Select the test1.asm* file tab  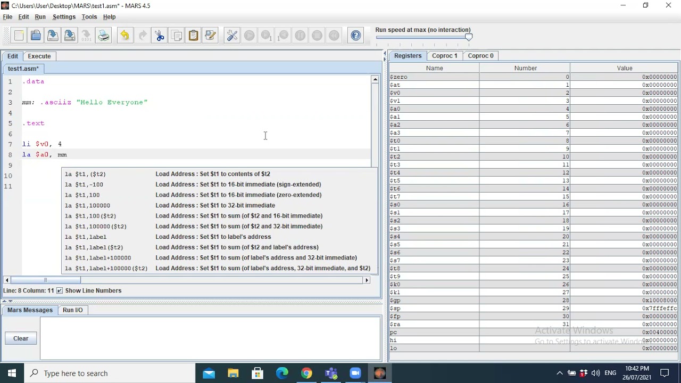(23, 69)
